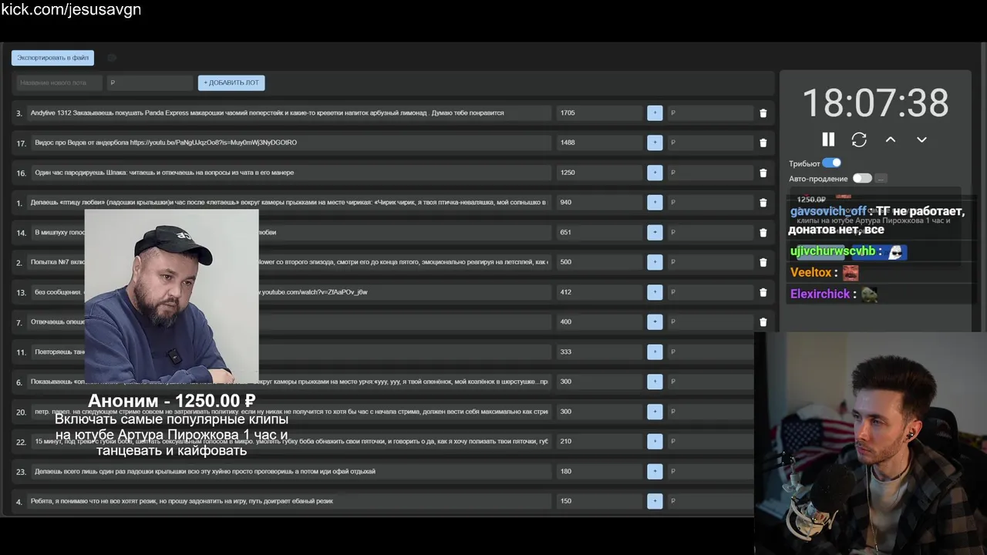Edit the 150 price value of lot 4
This screenshot has height=555, width=987.
point(599,501)
